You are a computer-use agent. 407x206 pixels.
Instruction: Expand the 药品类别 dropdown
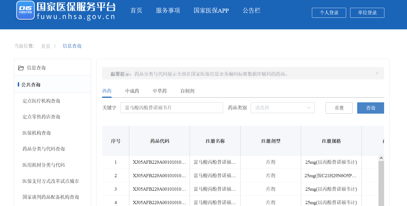282,108
